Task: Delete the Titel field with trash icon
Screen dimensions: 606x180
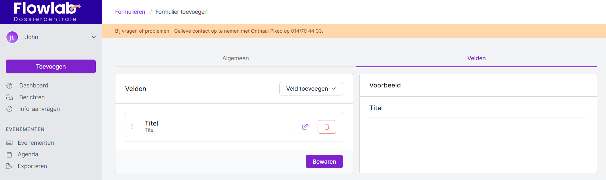Action: 327,127
